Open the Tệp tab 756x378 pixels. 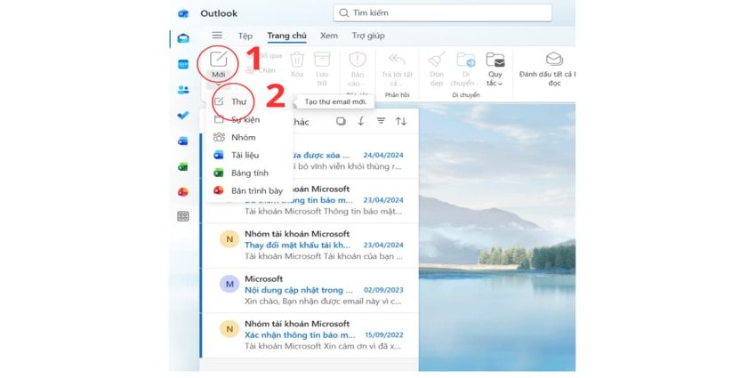[245, 36]
